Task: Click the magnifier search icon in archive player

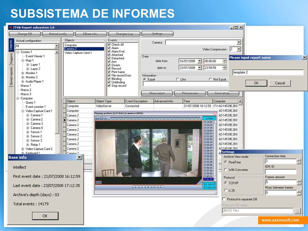Action: click(x=106, y=118)
